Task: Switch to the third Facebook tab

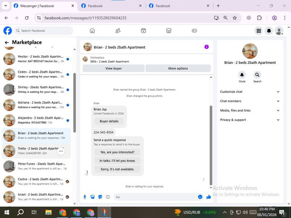Action: [x=179, y=6]
